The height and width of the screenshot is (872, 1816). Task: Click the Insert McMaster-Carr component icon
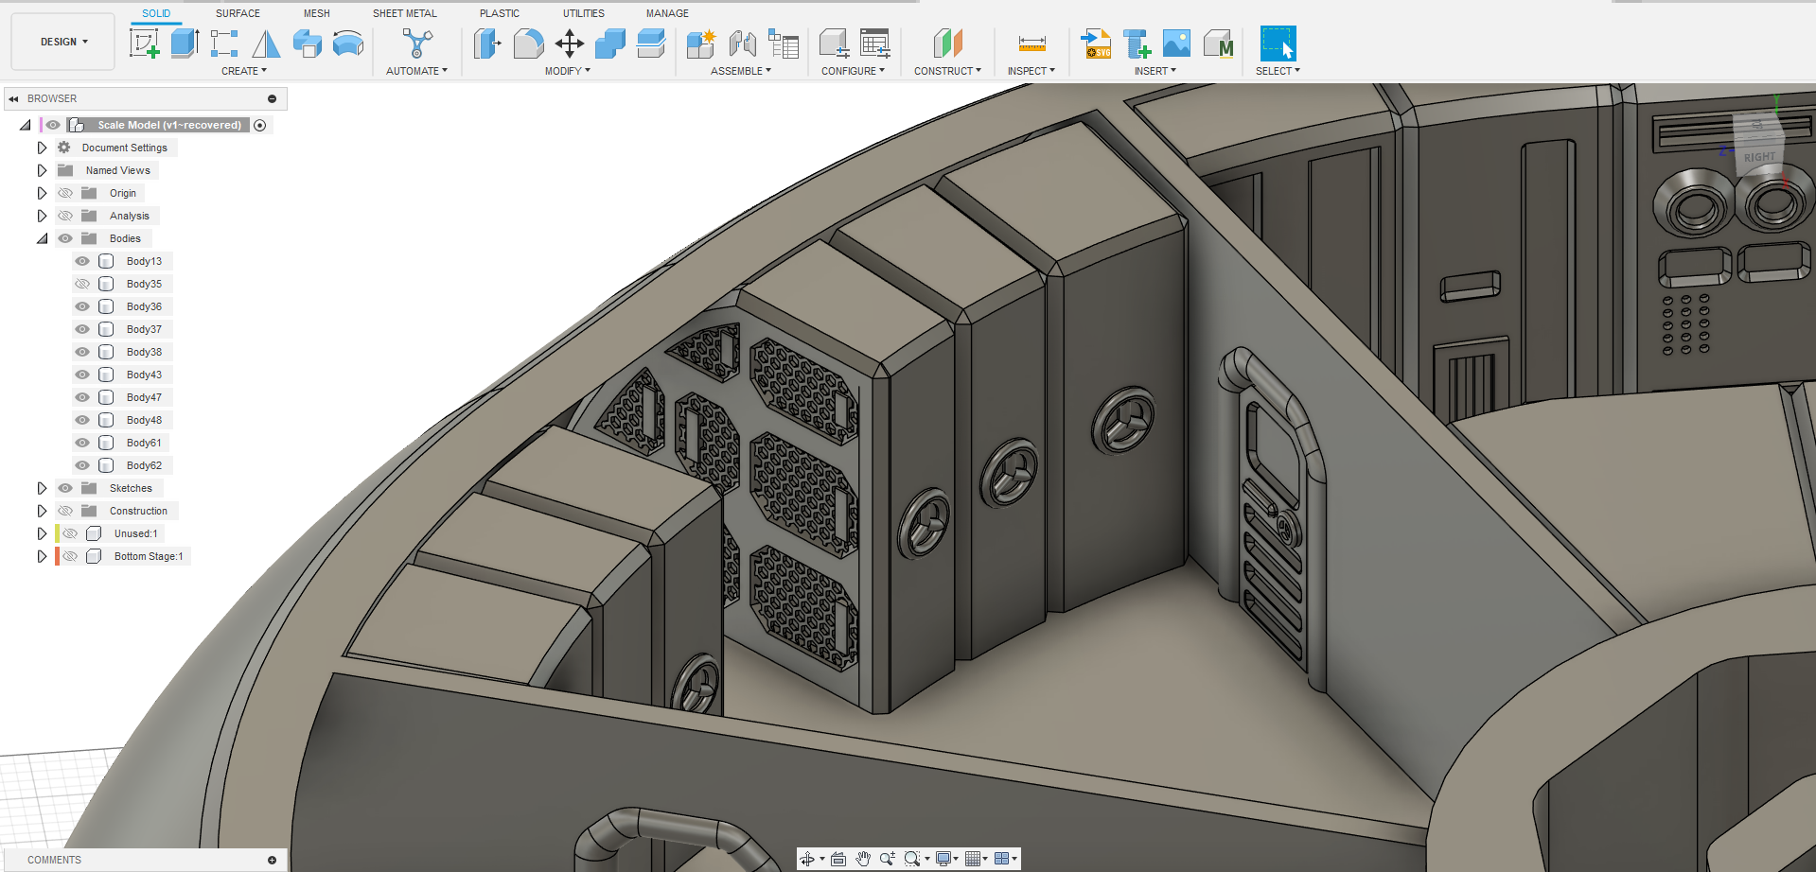(x=1219, y=43)
